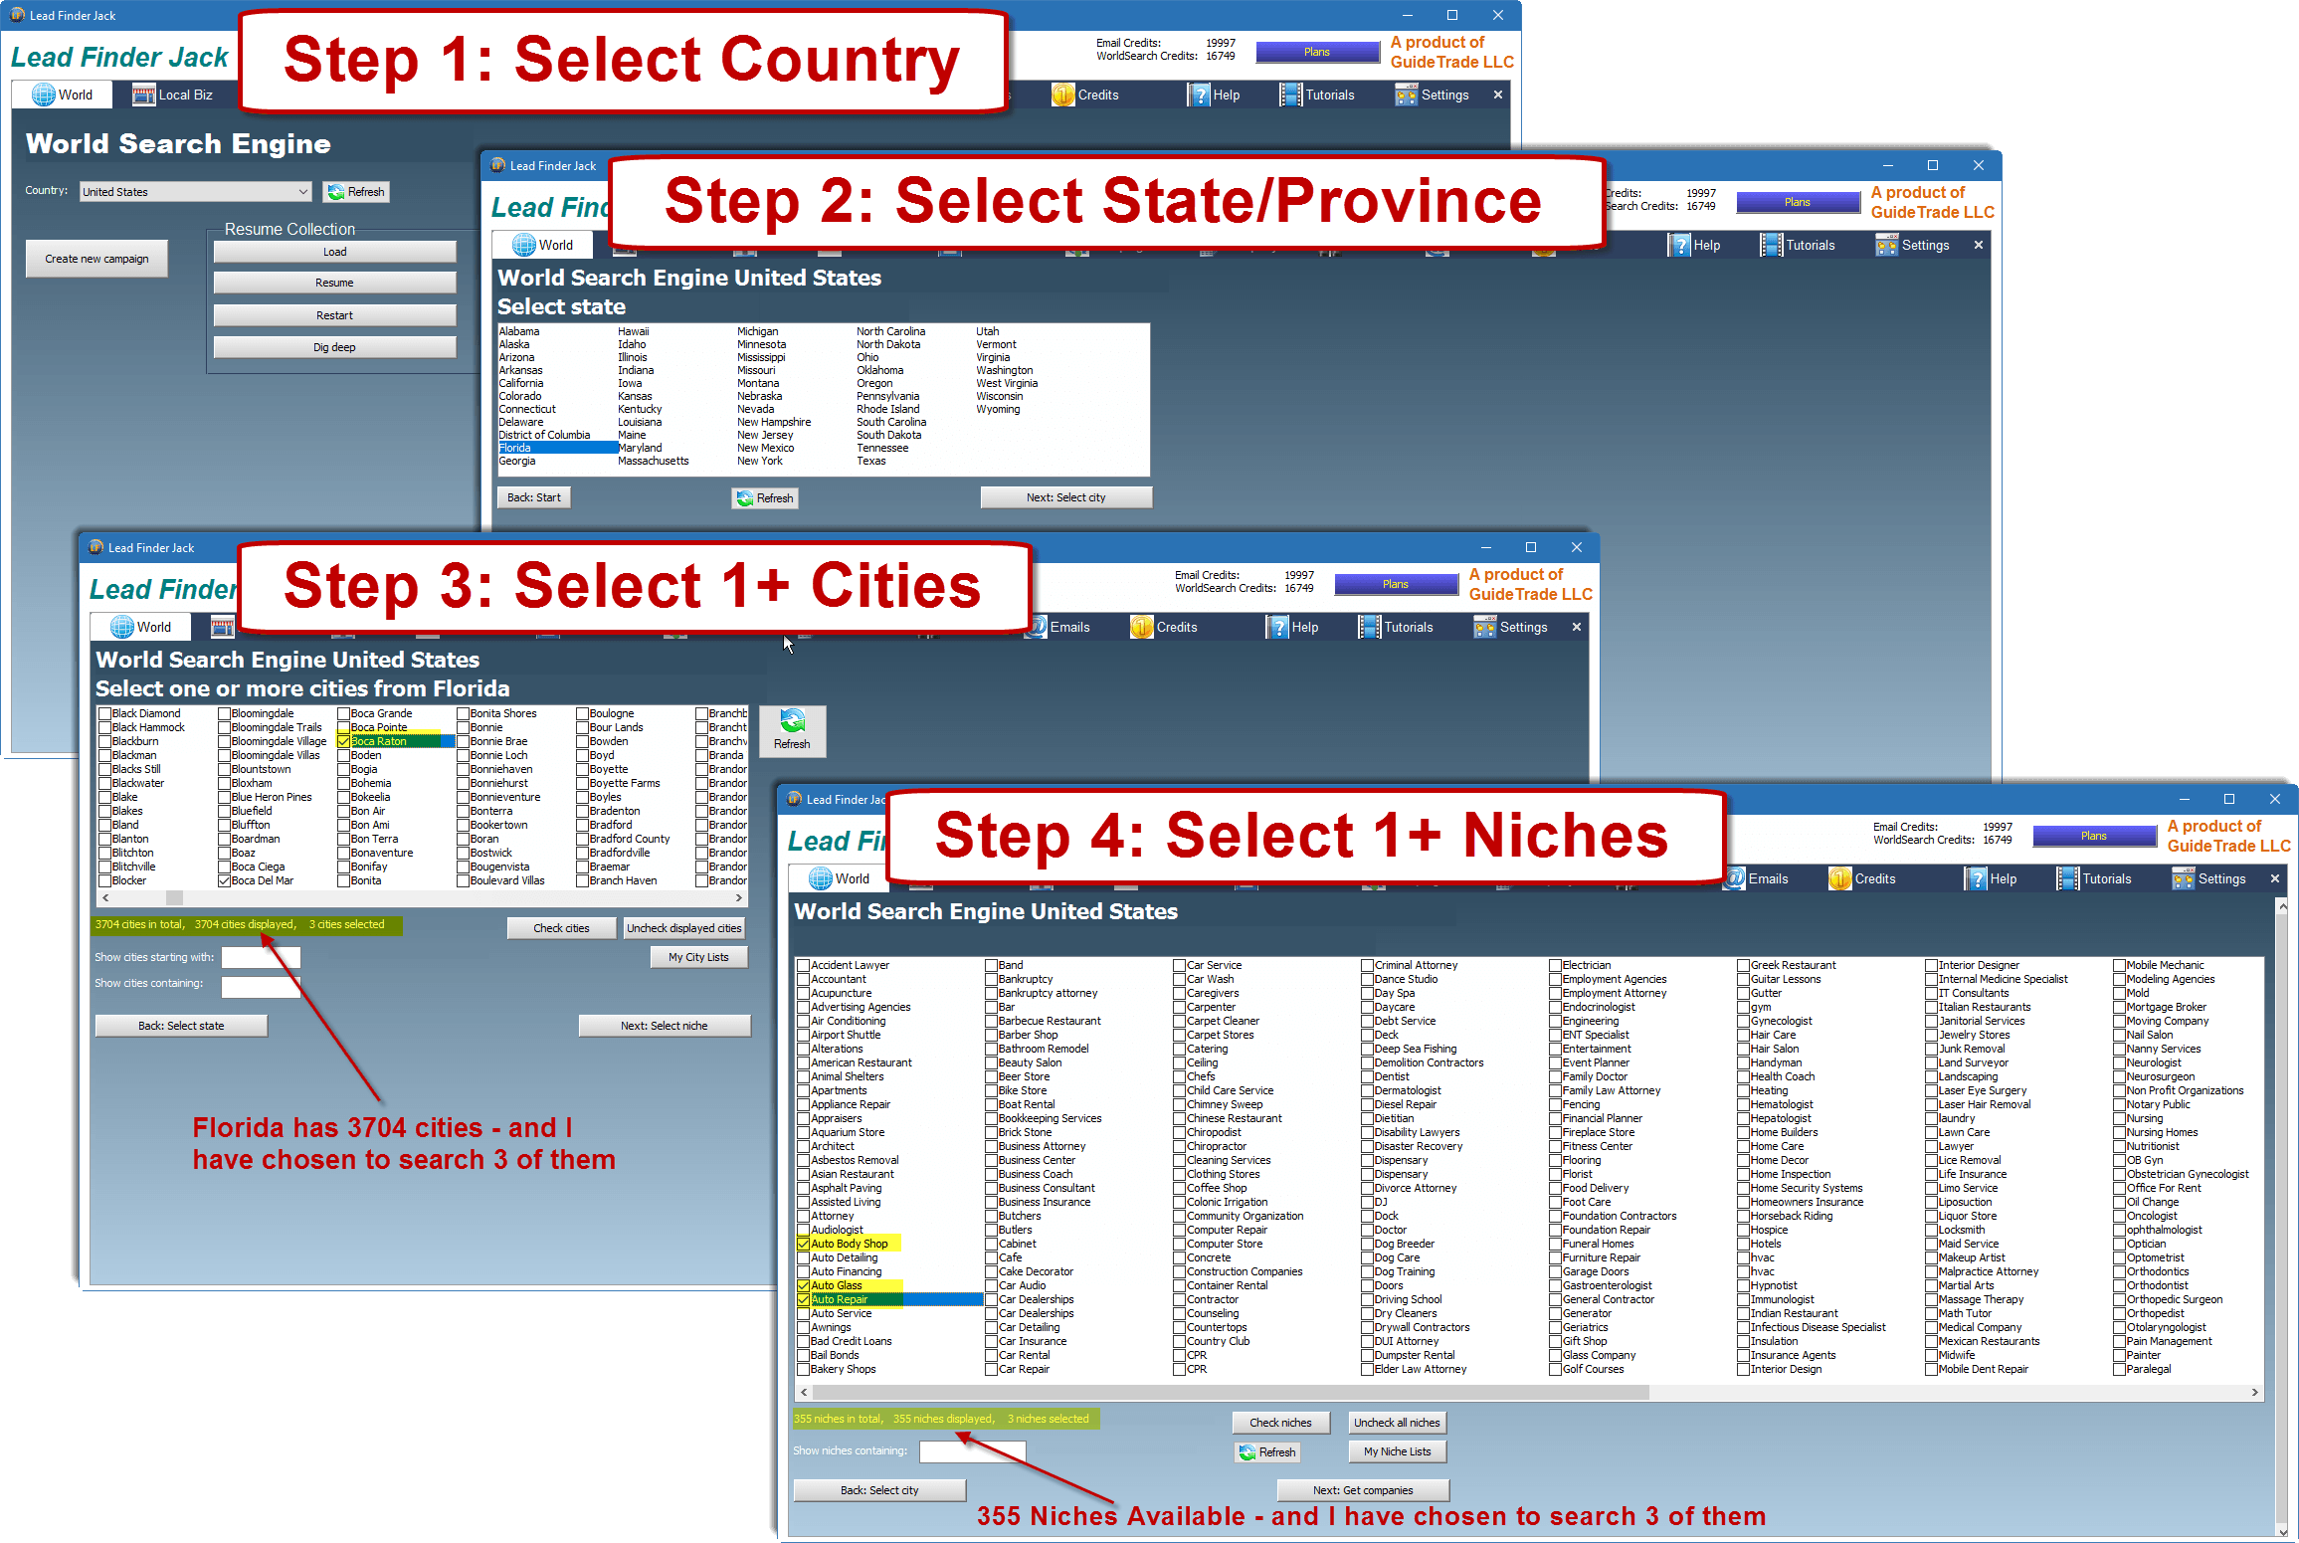Switch to World tab in Step 4 window

click(x=841, y=878)
